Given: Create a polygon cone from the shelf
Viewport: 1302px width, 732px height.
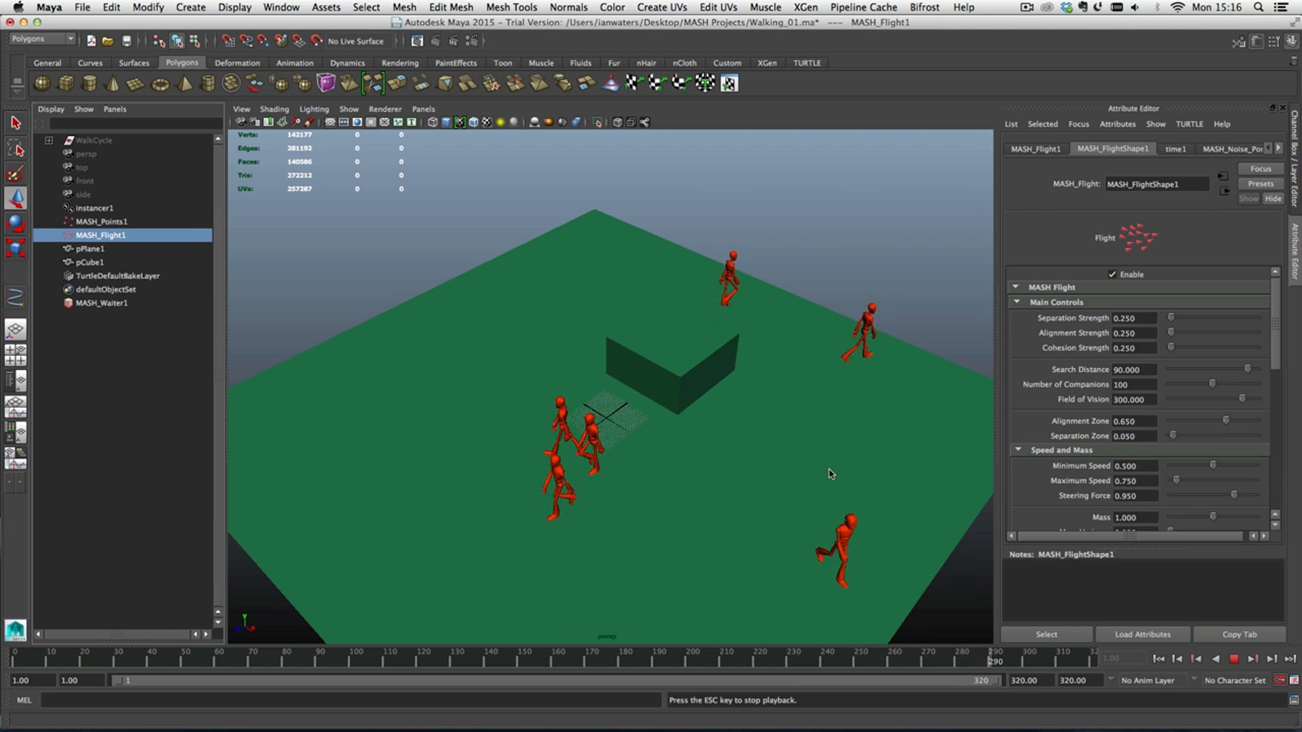Looking at the screenshot, I should 113,84.
